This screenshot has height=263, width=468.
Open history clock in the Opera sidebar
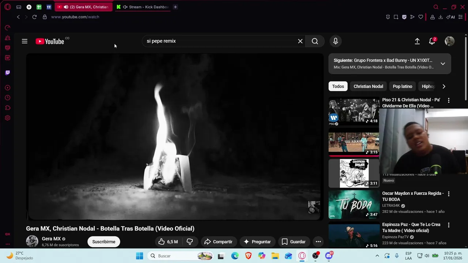click(x=8, y=98)
